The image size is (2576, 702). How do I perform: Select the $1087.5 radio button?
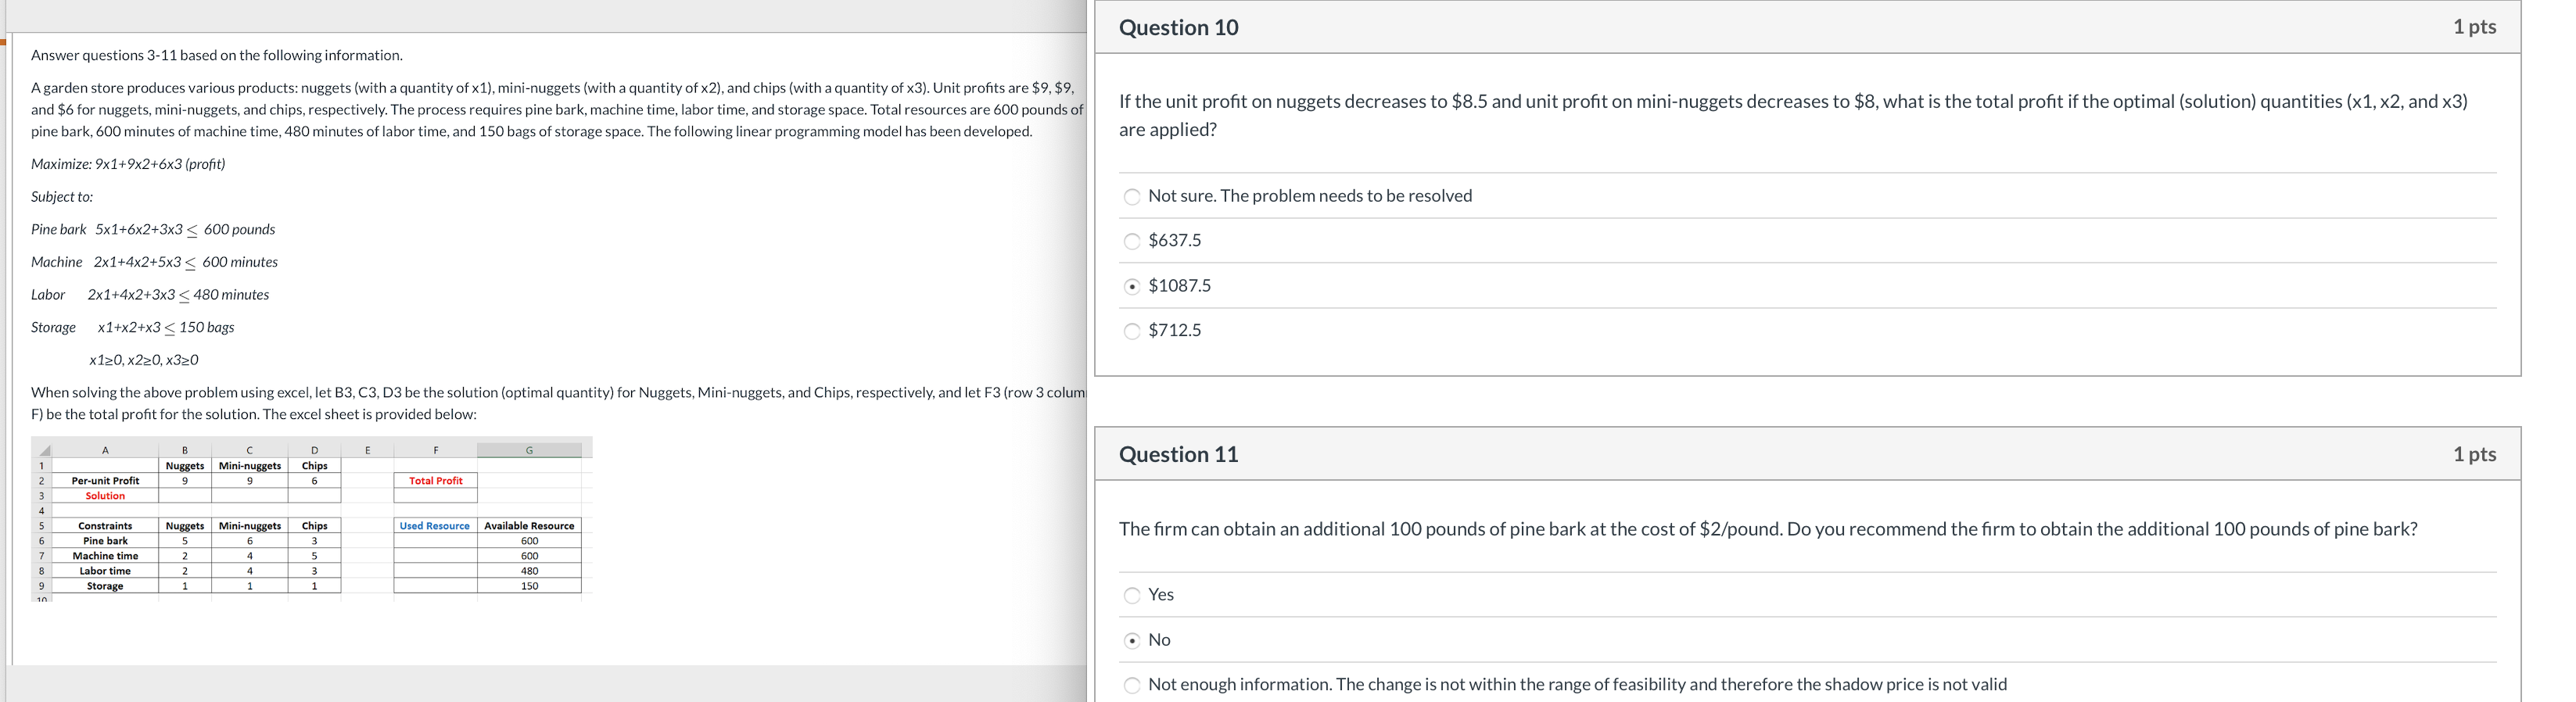[1132, 286]
